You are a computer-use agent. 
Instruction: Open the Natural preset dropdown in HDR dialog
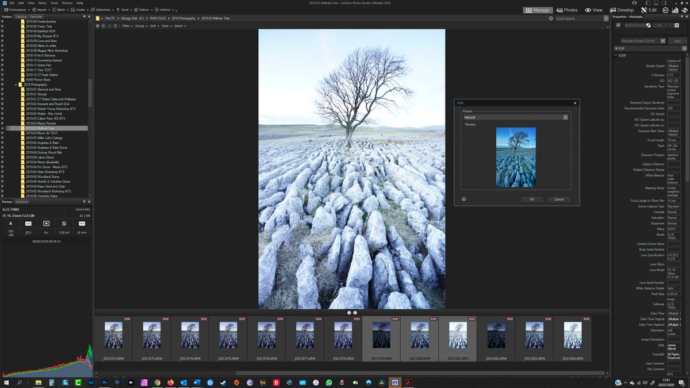coord(566,117)
